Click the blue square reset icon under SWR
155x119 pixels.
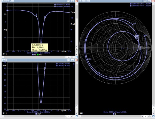tap(77, 116)
